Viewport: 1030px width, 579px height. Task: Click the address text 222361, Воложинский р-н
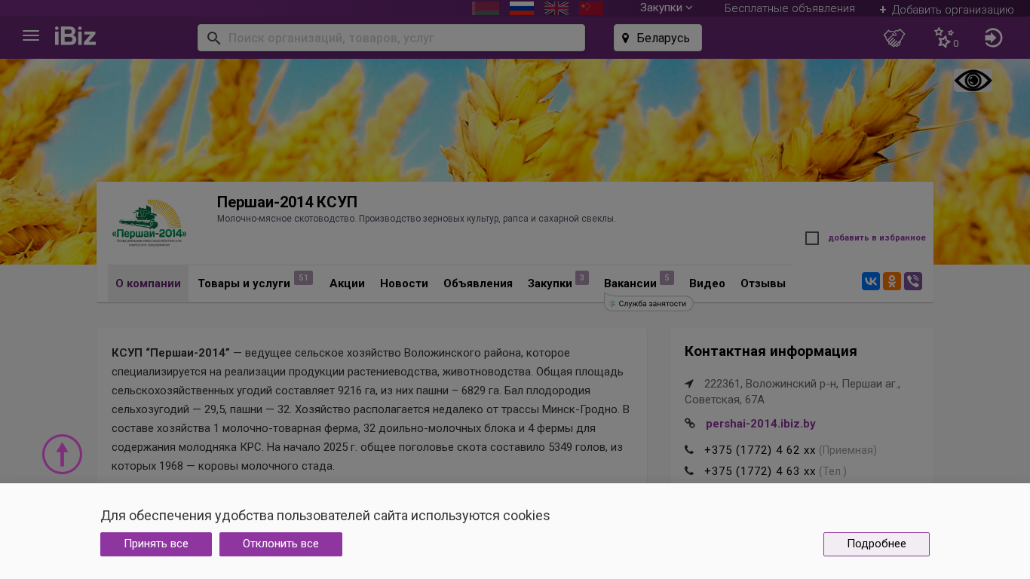pos(792,391)
